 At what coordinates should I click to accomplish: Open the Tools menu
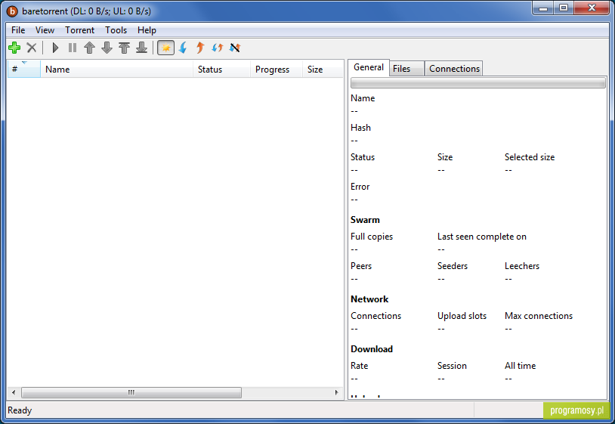(x=116, y=30)
